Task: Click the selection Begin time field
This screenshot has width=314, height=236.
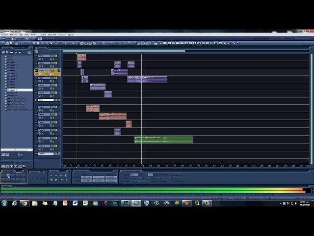Action: [86, 177]
